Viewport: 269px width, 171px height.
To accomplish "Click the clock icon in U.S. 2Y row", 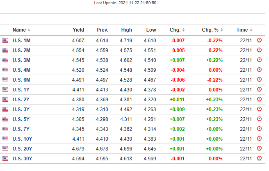I will [x=259, y=99].
